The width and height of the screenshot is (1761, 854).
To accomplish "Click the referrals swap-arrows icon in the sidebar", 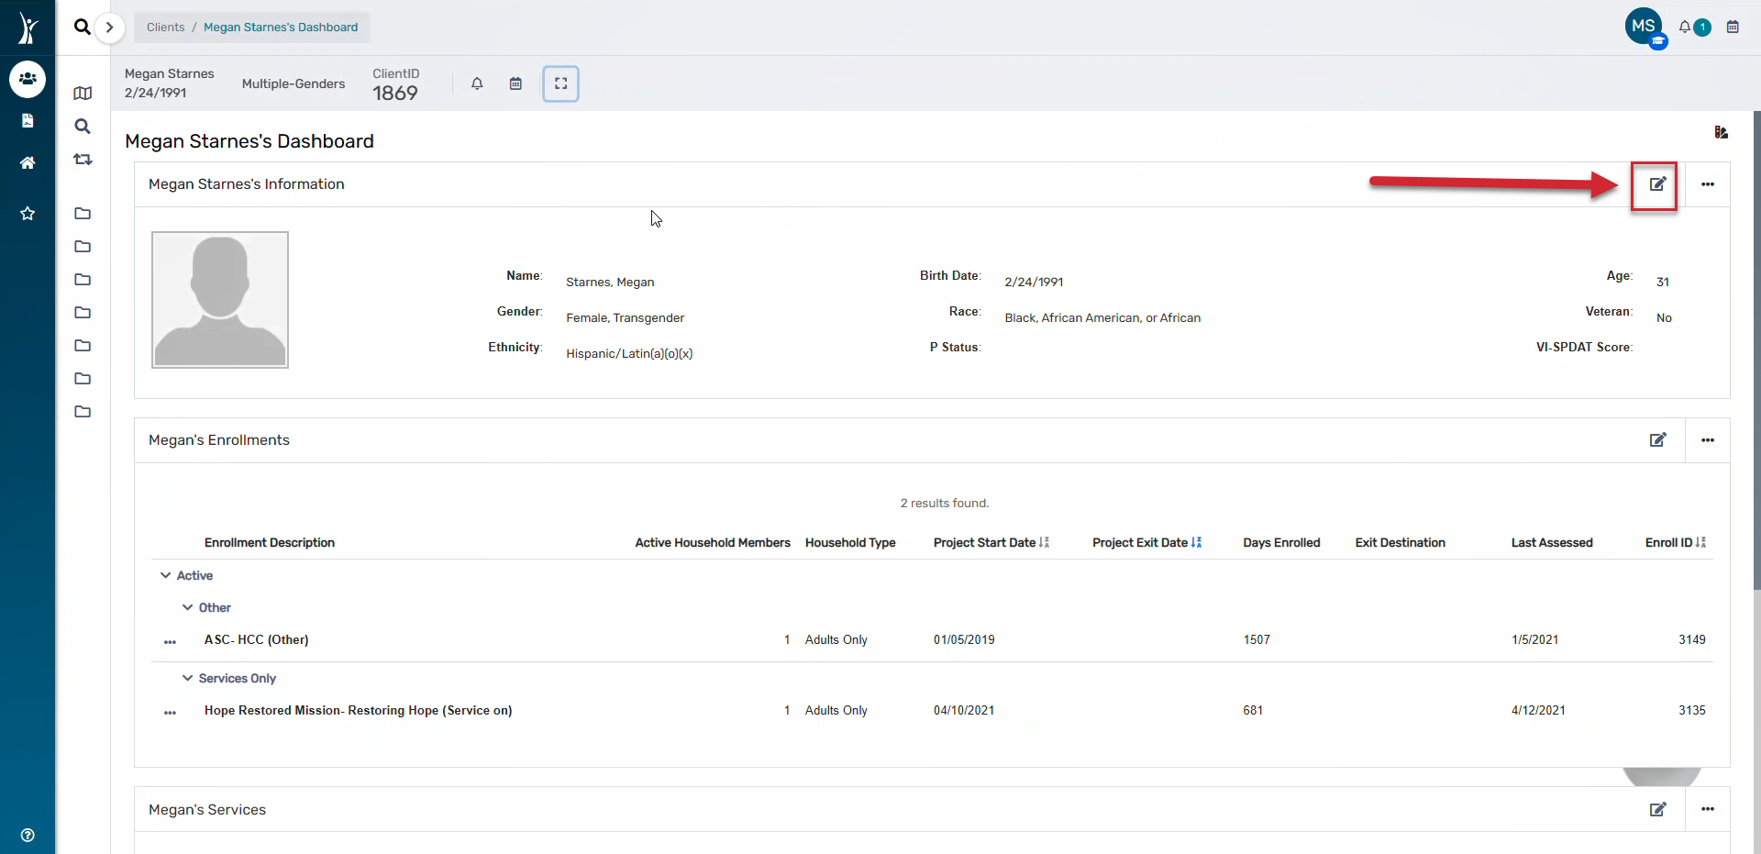I will (x=83, y=160).
